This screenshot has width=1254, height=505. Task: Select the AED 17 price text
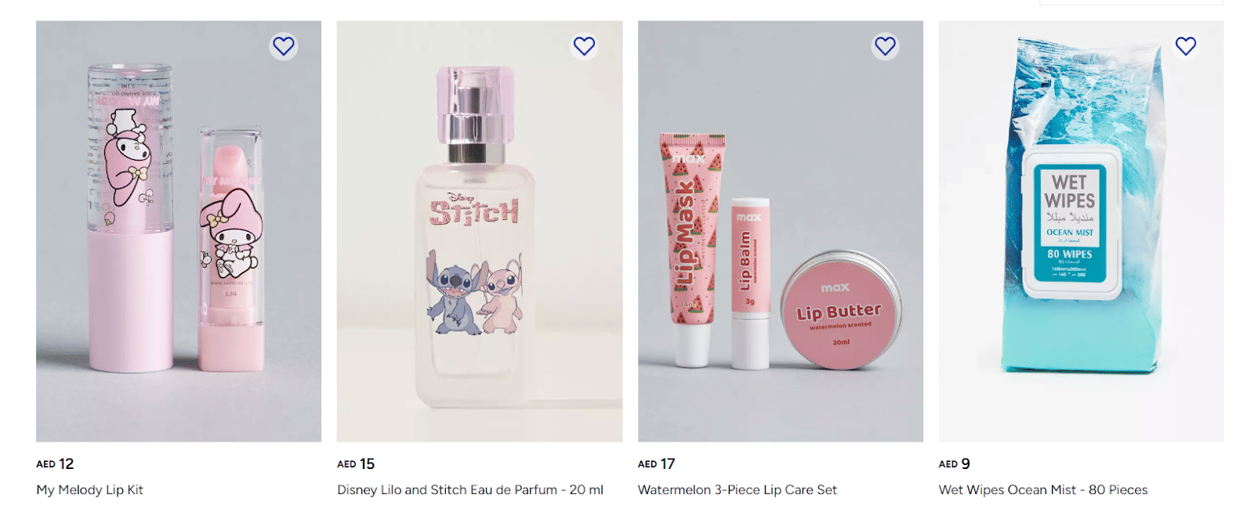pos(657,464)
